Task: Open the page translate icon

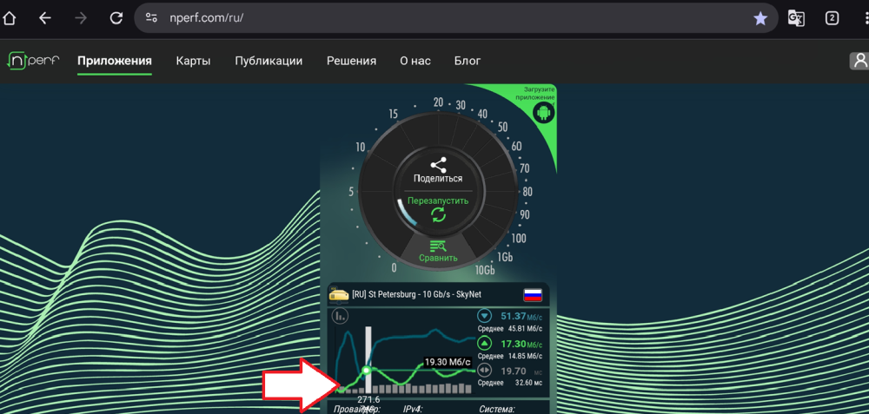Action: click(796, 18)
